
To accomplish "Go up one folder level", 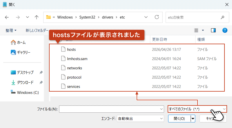I will pyautogui.click(x=37, y=17).
